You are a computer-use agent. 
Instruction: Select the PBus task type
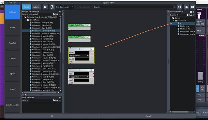pyautogui.click(x=12, y=89)
